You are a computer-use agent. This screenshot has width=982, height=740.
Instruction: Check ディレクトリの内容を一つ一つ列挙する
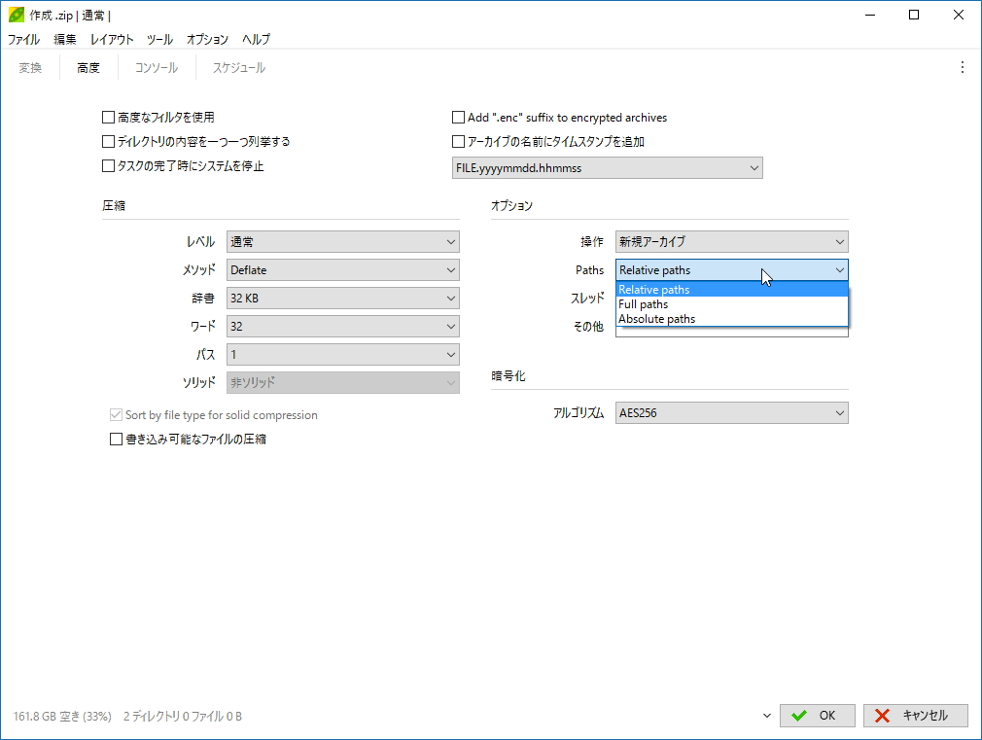coord(108,141)
